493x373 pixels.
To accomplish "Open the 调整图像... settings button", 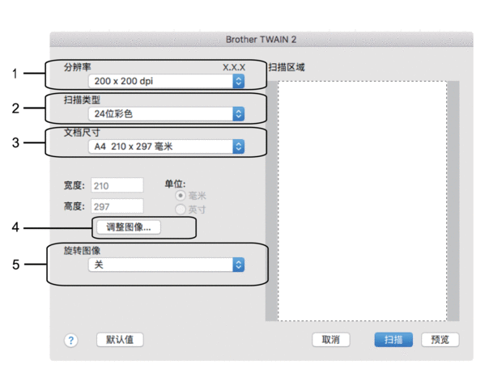I will coord(128,227).
